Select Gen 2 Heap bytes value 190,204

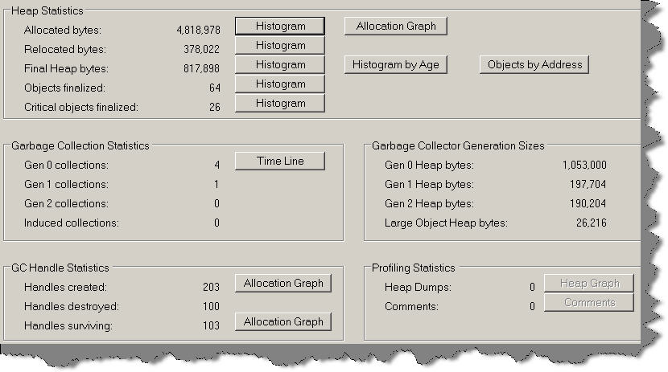[588, 203]
